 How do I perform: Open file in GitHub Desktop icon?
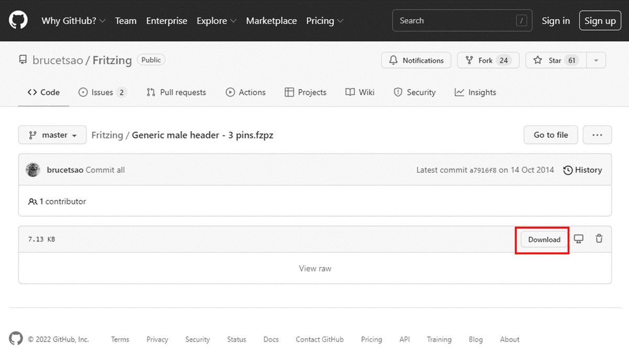[x=579, y=239]
